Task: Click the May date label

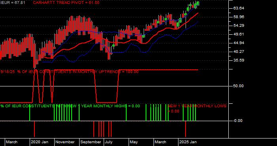Action: tap(134, 142)
